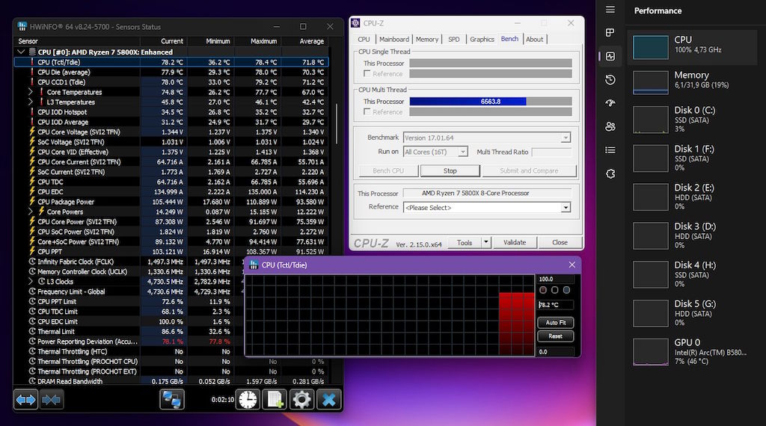This screenshot has width=766, height=426.
Task: Click the HWiNFO clock reset timer icon
Action: pyautogui.click(x=248, y=400)
